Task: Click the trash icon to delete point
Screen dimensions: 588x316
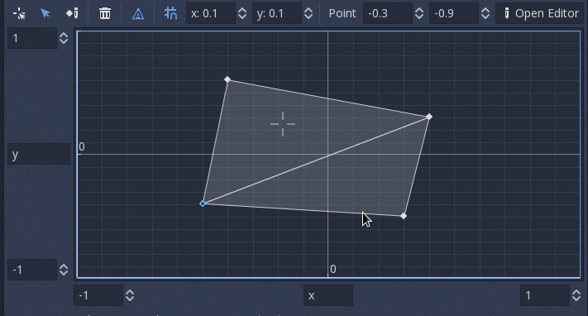Action: coord(105,13)
